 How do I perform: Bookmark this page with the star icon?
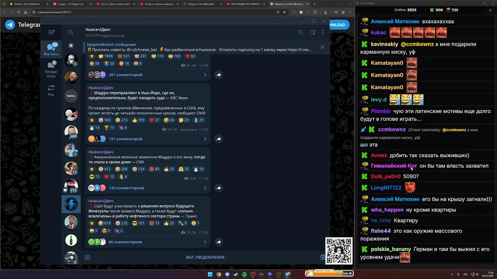tap(284, 12)
